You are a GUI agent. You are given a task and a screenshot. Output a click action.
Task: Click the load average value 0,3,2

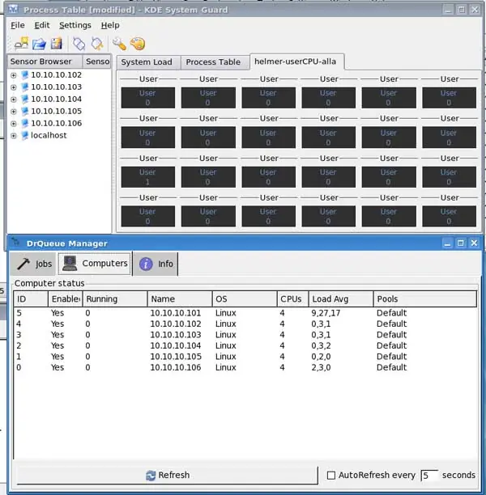[321, 345]
